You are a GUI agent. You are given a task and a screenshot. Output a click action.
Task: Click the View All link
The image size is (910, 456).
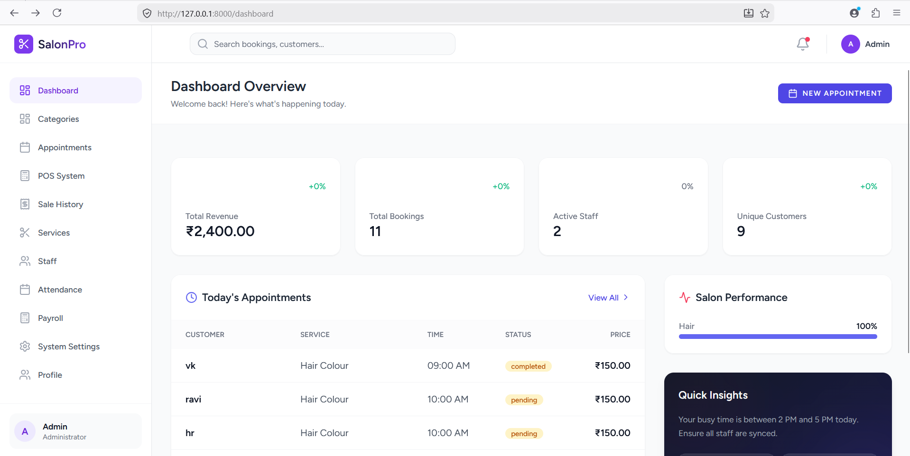pos(603,298)
